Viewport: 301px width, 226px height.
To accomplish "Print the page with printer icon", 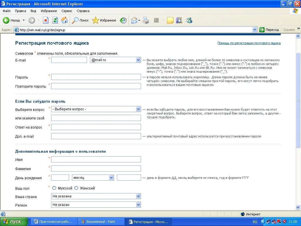I will click(x=146, y=20).
